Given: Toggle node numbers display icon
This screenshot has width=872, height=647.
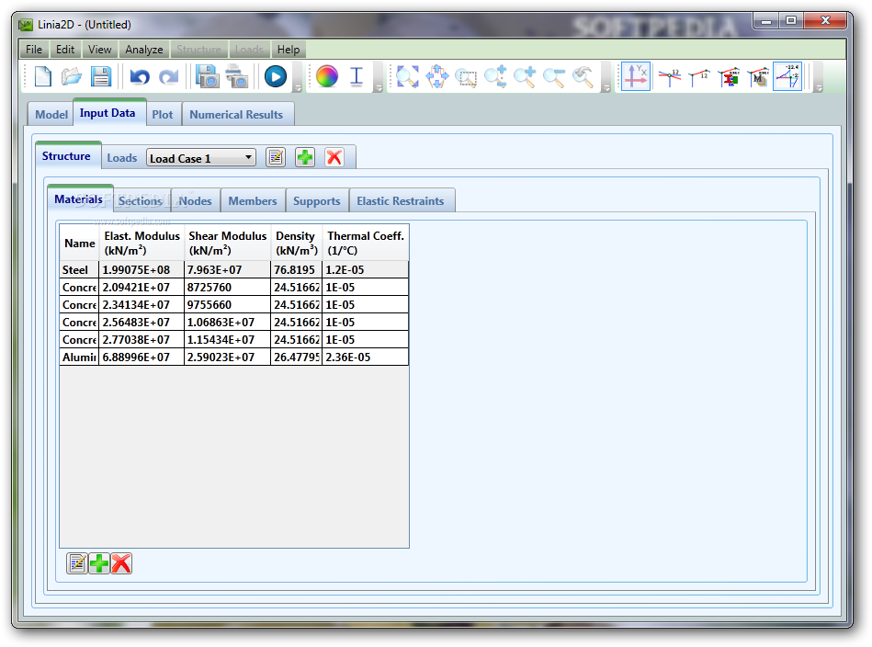Looking at the screenshot, I should coord(670,77).
